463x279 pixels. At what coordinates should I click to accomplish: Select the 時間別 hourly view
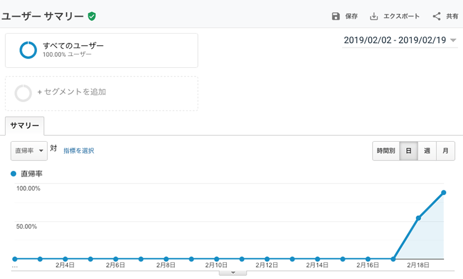point(385,151)
